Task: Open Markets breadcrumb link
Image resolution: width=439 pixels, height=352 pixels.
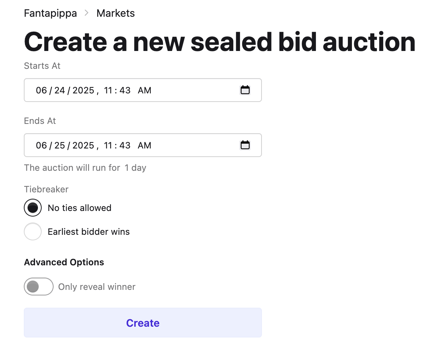Action: (116, 13)
